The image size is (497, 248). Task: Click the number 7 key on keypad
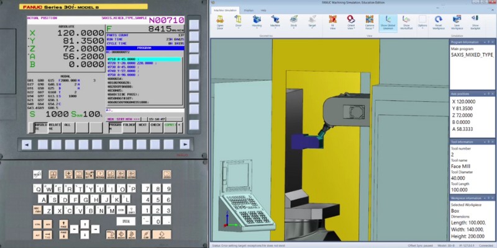pos(146,188)
